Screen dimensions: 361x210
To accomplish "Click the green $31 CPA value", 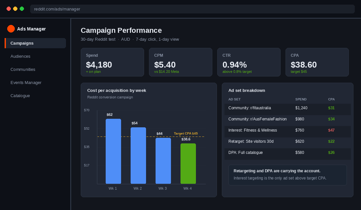I will 331,108.
